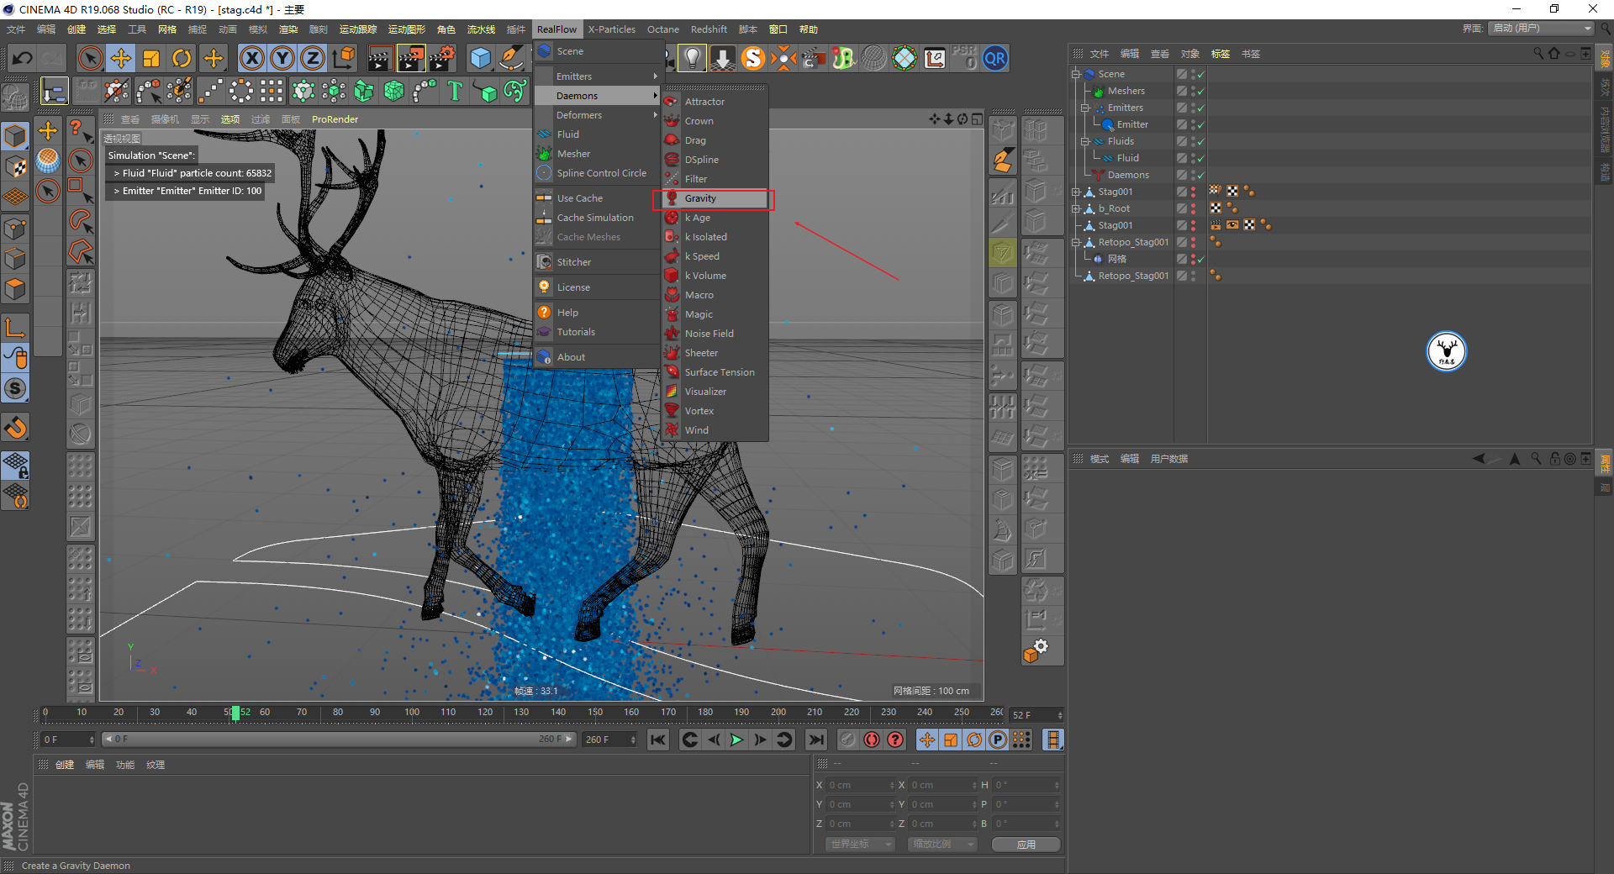Select Cache Simulation menu entry

tap(598, 218)
